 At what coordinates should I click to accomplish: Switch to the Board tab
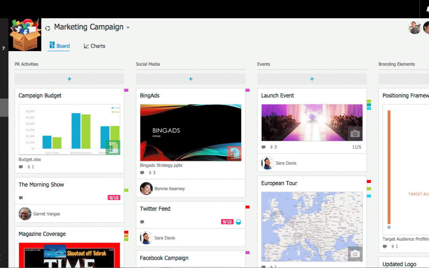(59, 46)
